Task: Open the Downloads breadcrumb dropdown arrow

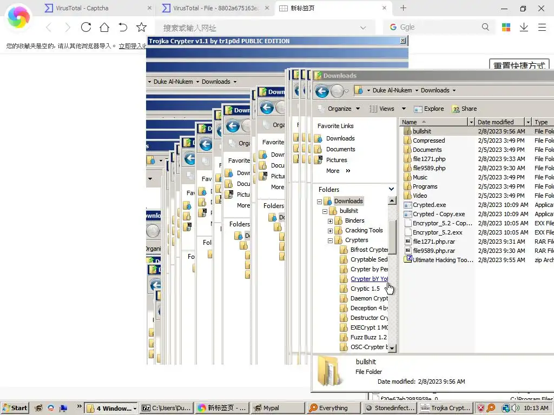Action: tap(454, 91)
